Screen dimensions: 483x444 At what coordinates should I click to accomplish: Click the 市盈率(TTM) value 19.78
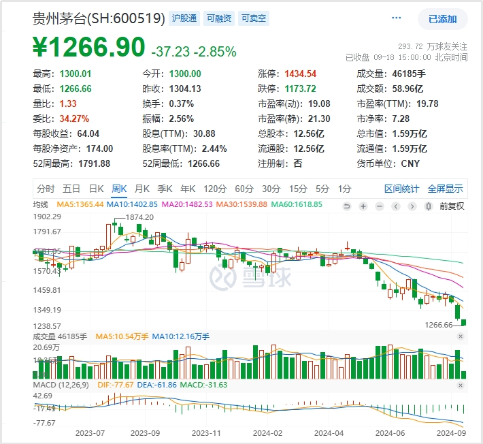point(427,104)
